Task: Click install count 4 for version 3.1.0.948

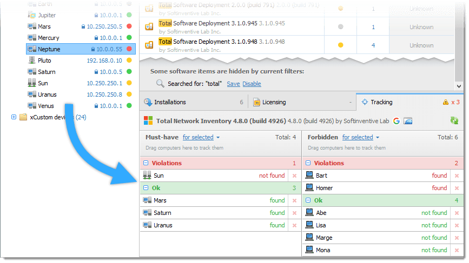Action: pyautogui.click(x=373, y=45)
